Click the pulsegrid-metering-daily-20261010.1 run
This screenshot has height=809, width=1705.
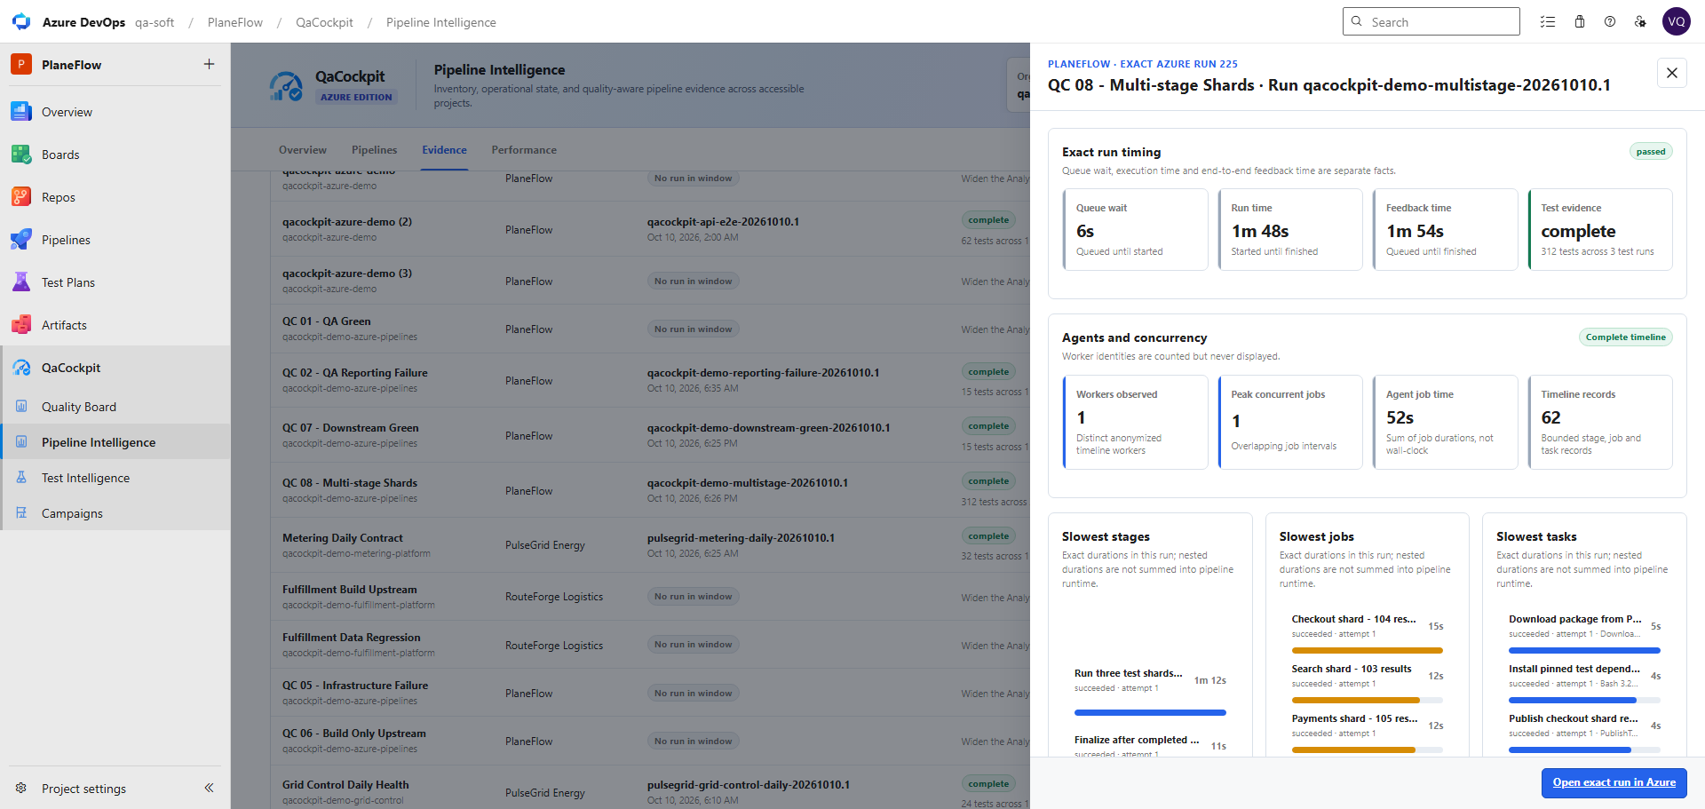741,538
